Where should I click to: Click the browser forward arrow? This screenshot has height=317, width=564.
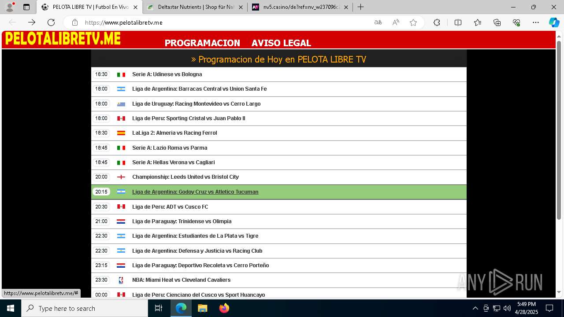[x=32, y=22]
